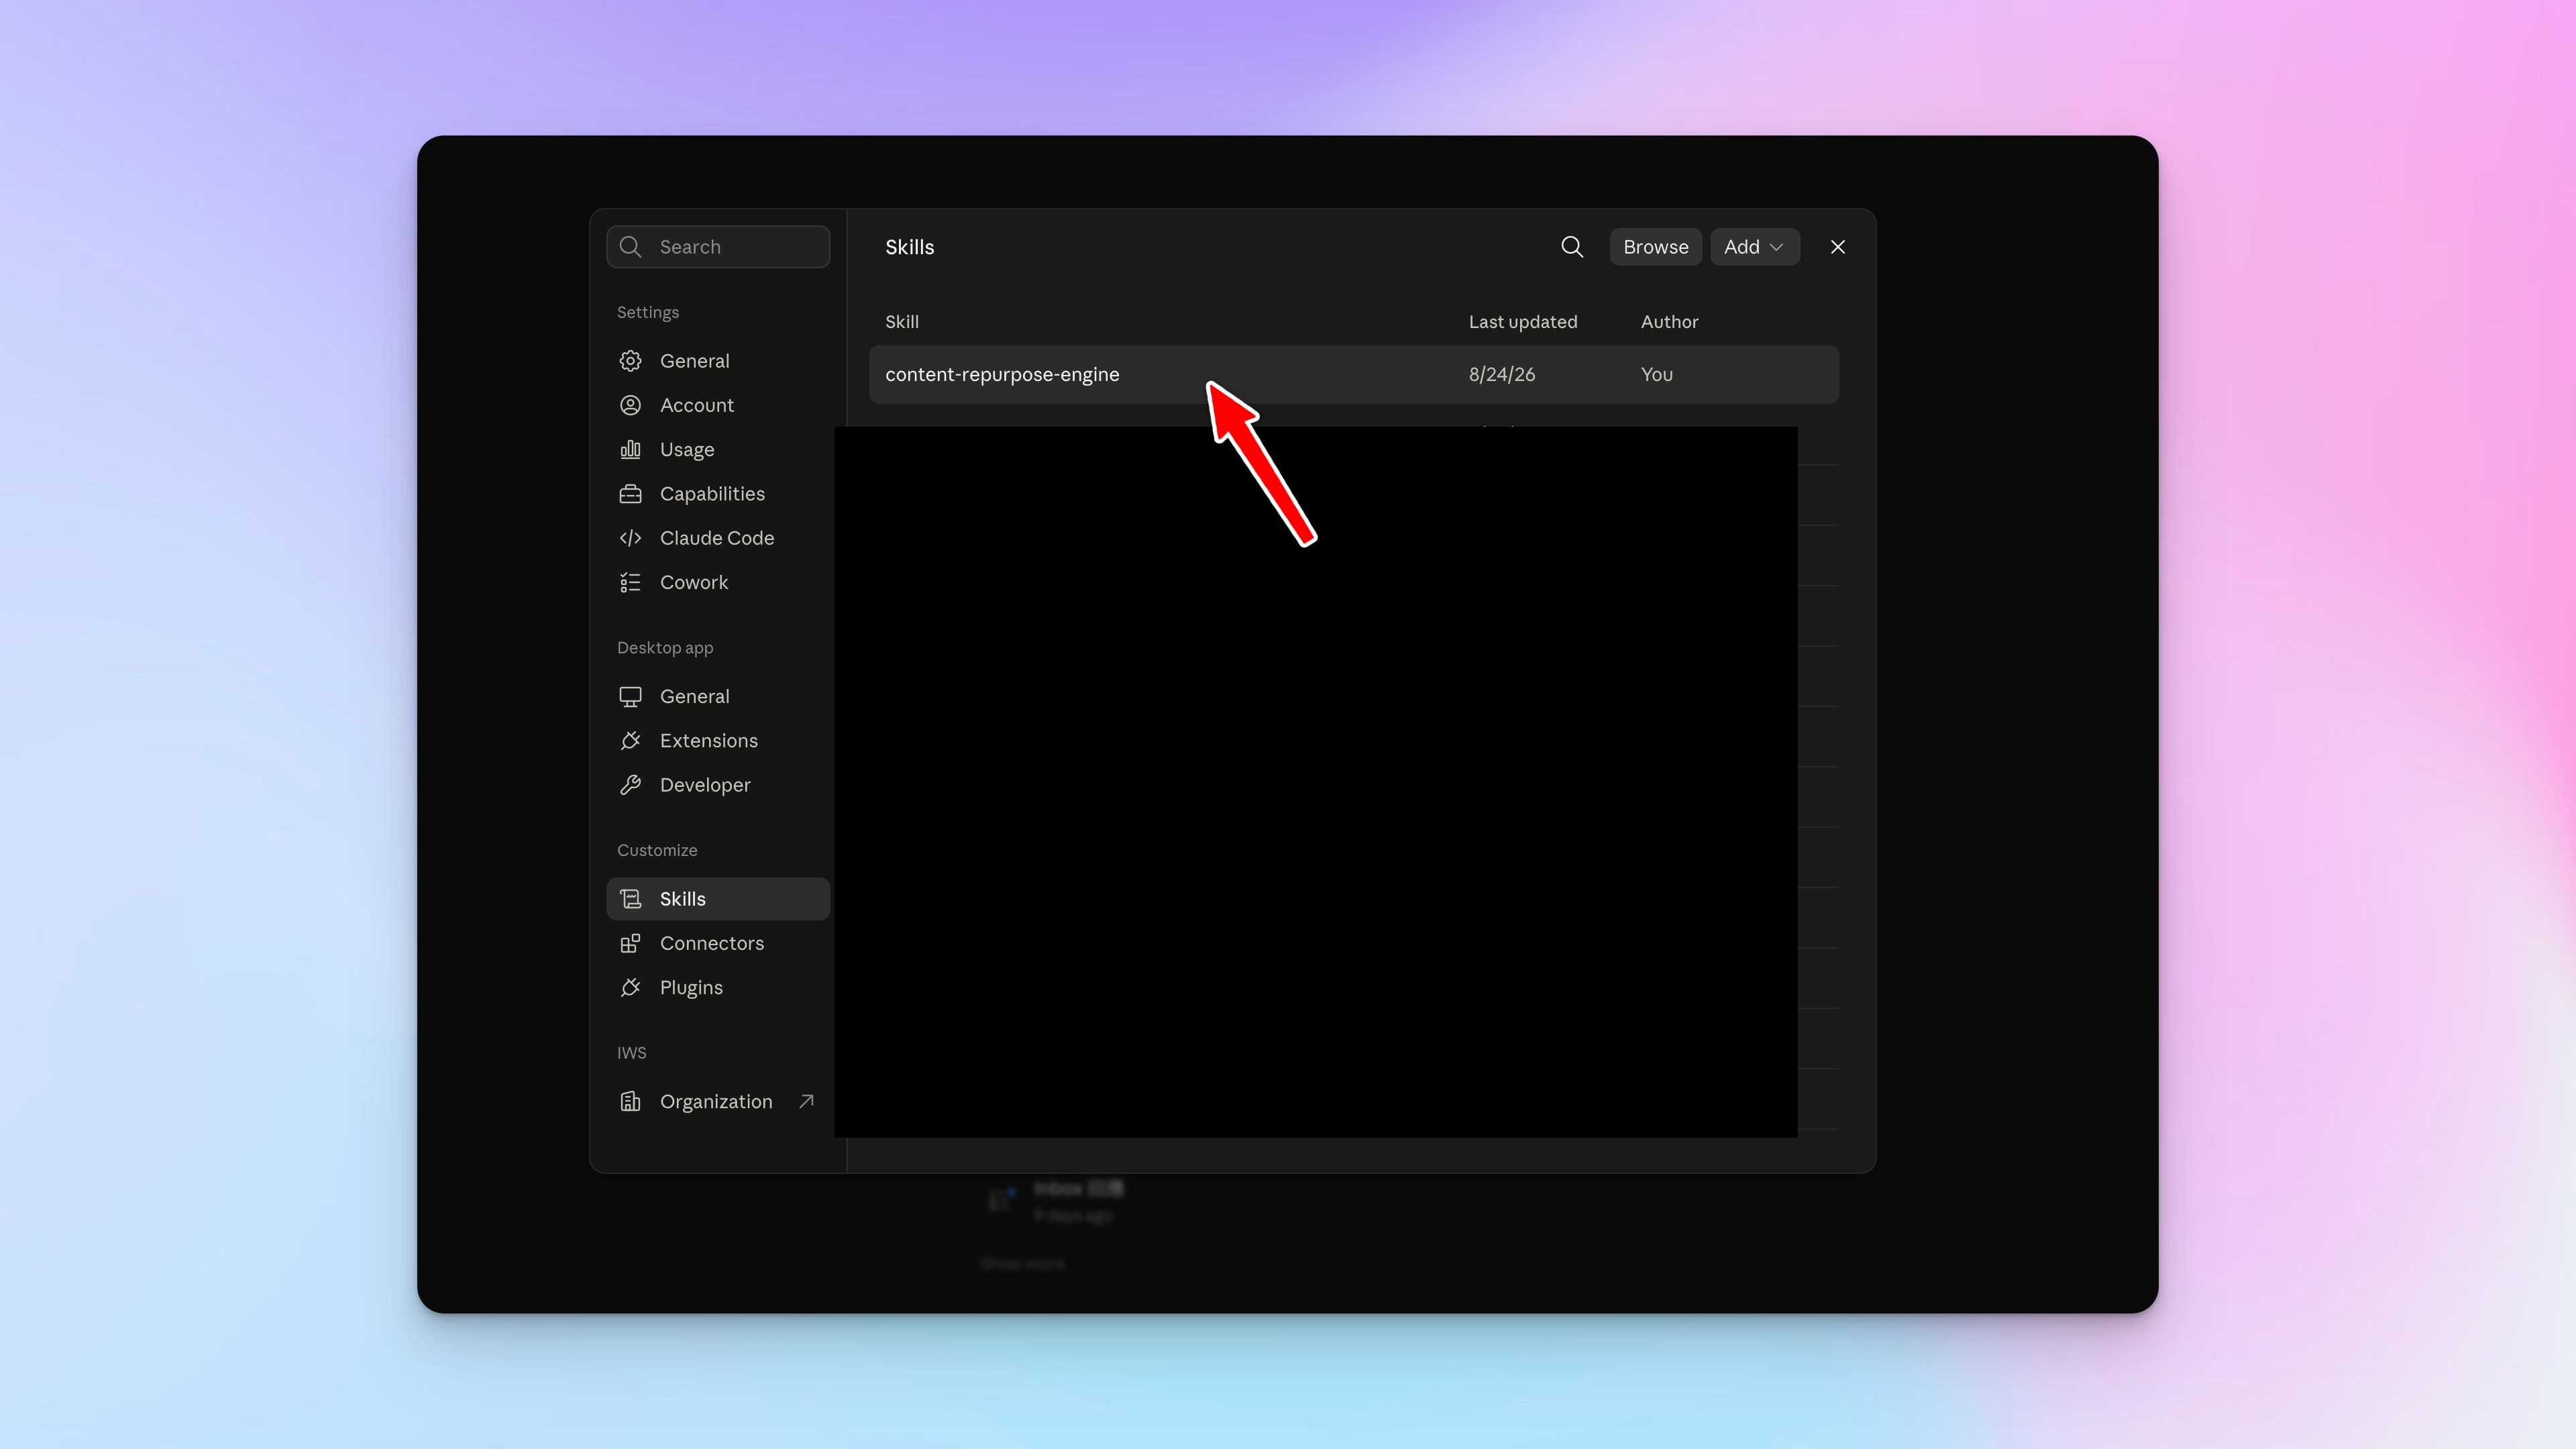Image resolution: width=2576 pixels, height=1449 pixels.
Task: Open the Add dropdown
Action: click(x=1754, y=247)
